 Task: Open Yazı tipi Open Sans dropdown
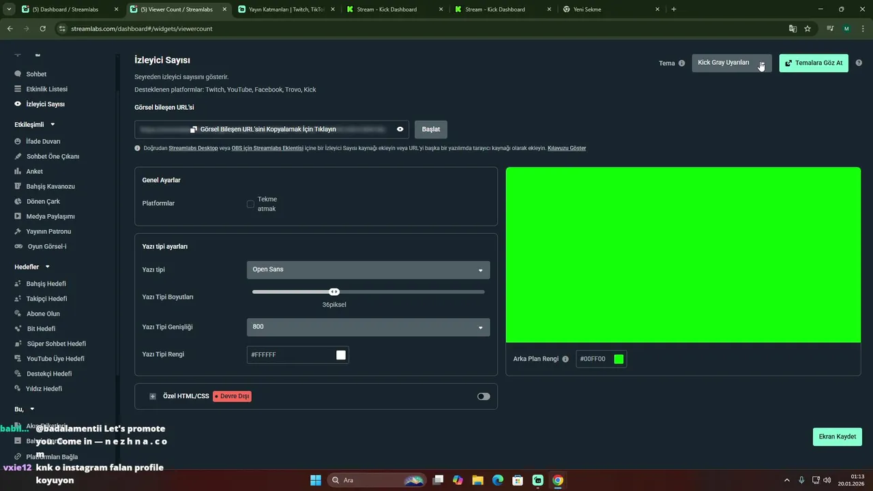click(x=368, y=269)
